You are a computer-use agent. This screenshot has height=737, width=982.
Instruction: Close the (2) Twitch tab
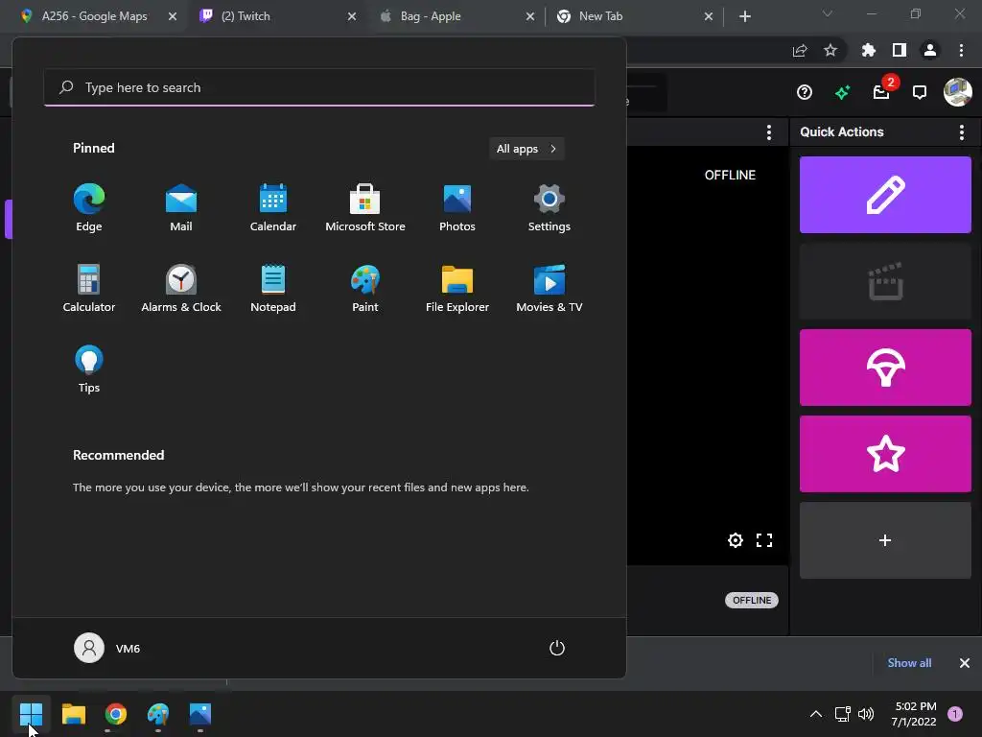click(x=352, y=16)
